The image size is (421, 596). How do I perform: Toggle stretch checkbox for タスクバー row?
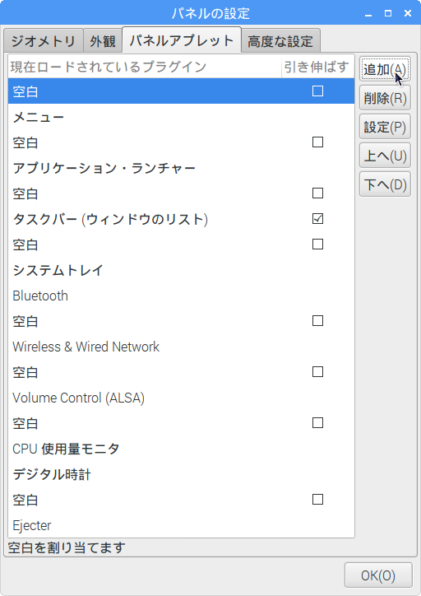click(317, 219)
